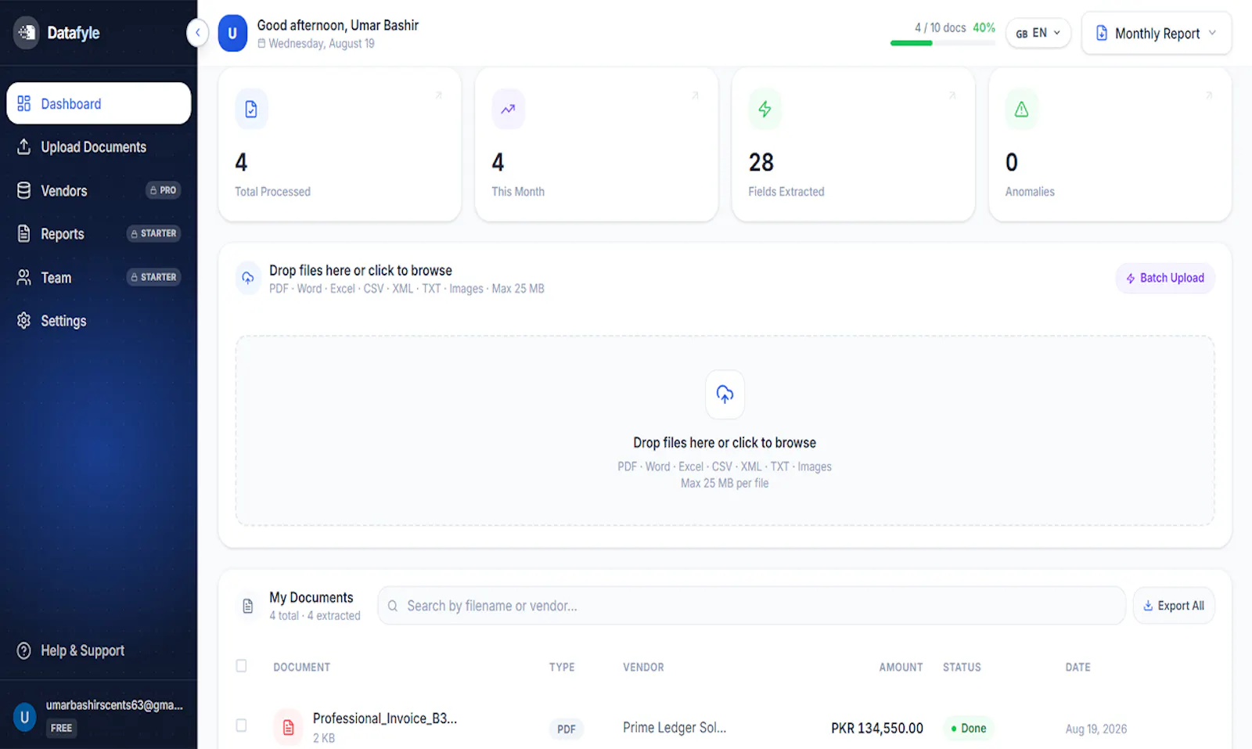Click the Reports document icon
Screen dimensions: 1252x749
coord(24,234)
